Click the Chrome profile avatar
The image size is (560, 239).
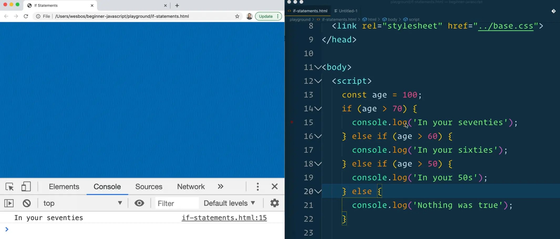249,16
